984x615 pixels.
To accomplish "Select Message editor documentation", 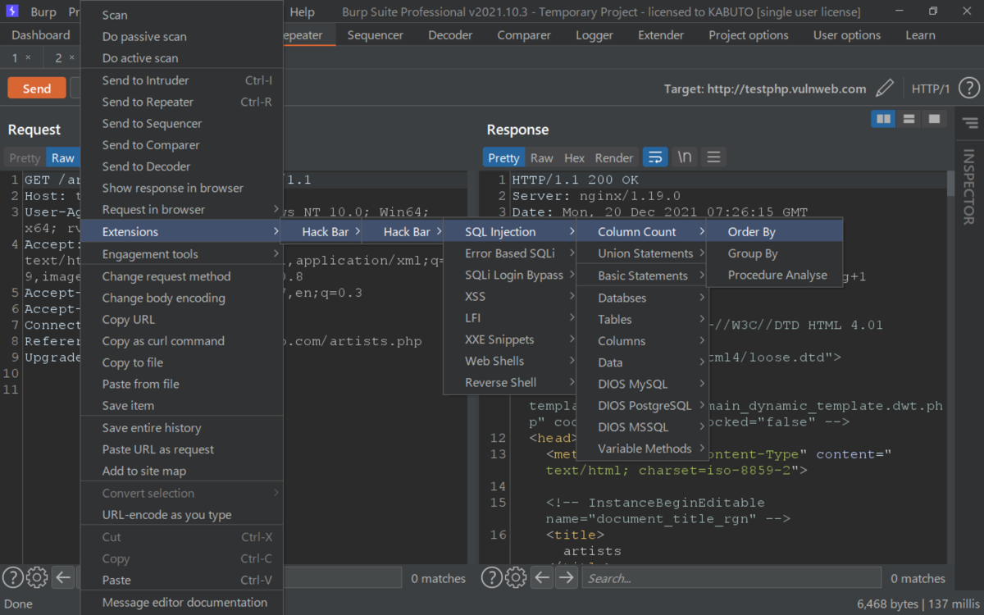I will [181, 602].
